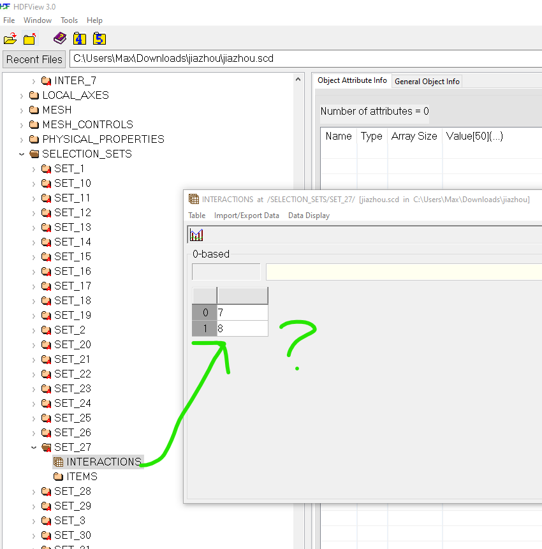542x549 pixels.
Task: Click the MESH_CONTROLS folder icon
Action: [x=34, y=124]
